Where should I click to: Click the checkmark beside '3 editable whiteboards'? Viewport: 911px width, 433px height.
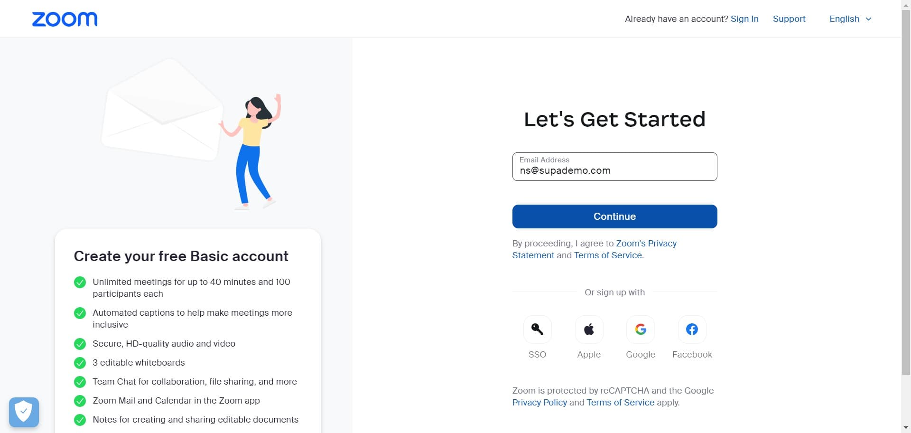click(x=80, y=363)
